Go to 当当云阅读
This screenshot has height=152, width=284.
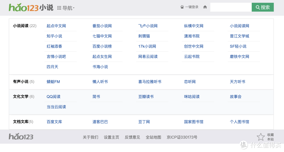point(56,107)
